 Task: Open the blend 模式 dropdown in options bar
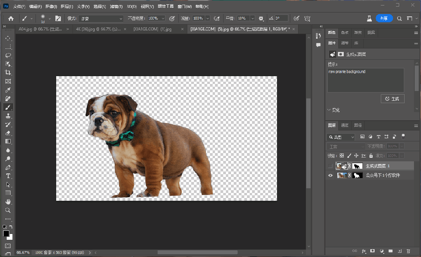point(101,18)
